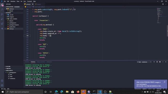Image resolution: width=168 pixels, height=94 pixels.
Task: Open the Cortana circle icon
Action: point(45,92)
